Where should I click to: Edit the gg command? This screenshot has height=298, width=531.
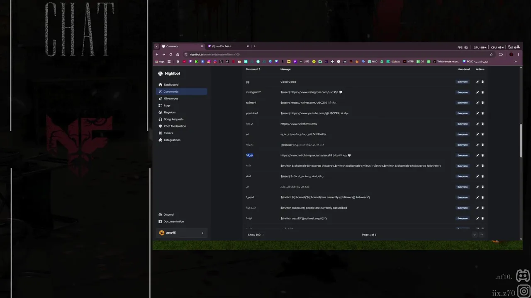[477, 82]
